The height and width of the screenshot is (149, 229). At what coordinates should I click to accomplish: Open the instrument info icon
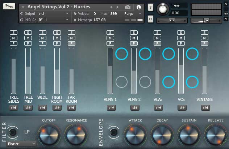[x=138, y=7]
